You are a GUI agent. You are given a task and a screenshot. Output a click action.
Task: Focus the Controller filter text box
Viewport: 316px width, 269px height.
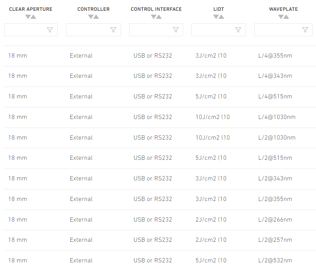pos(93,30)
